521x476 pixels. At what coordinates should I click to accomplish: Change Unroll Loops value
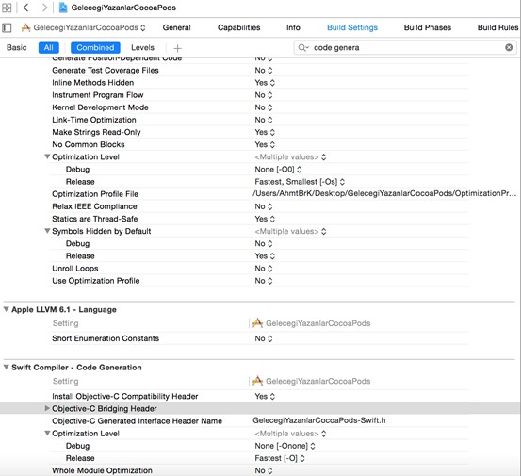tap(264, 269)
